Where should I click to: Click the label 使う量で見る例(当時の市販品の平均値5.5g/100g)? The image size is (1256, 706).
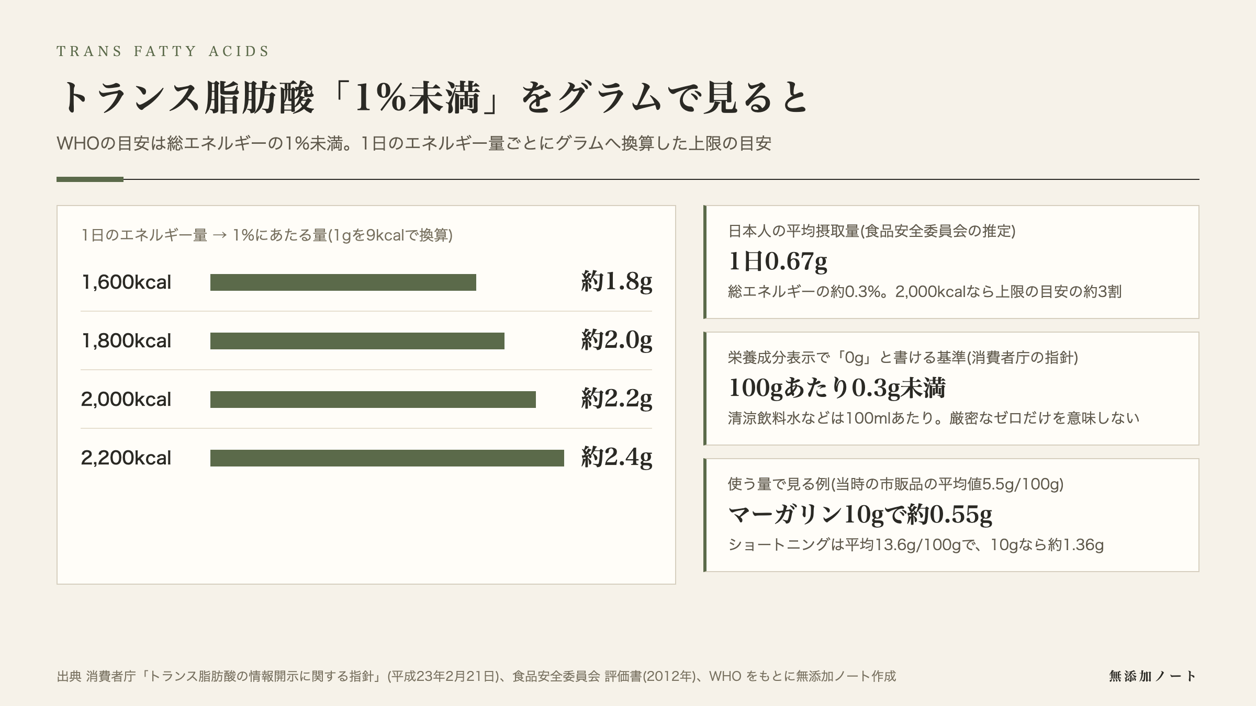pyautogui.click(x=896, y=484)
